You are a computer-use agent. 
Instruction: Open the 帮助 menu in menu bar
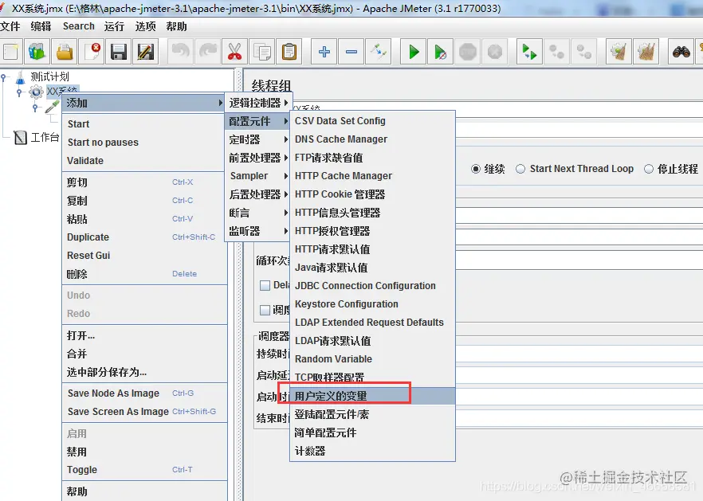tap(176, 26)
